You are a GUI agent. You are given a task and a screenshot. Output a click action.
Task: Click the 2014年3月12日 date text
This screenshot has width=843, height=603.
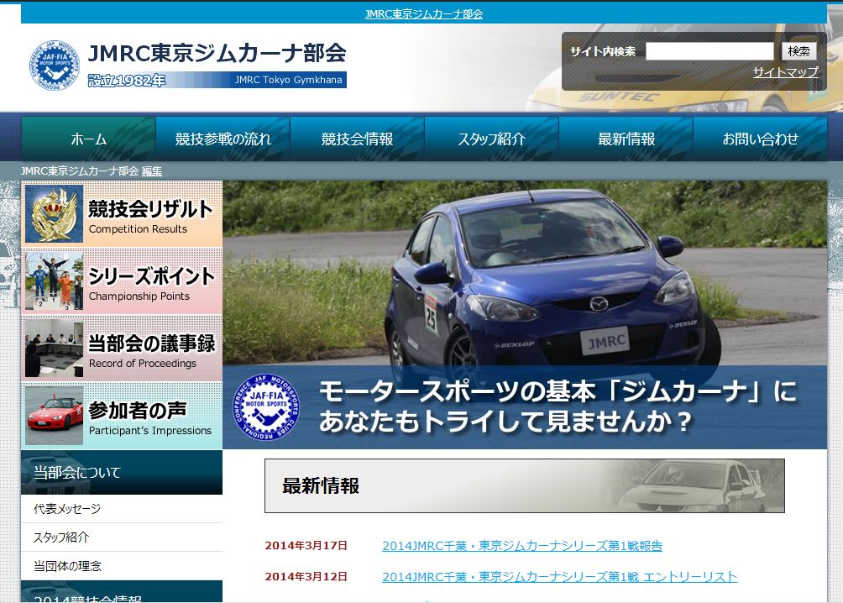[306, 577]
